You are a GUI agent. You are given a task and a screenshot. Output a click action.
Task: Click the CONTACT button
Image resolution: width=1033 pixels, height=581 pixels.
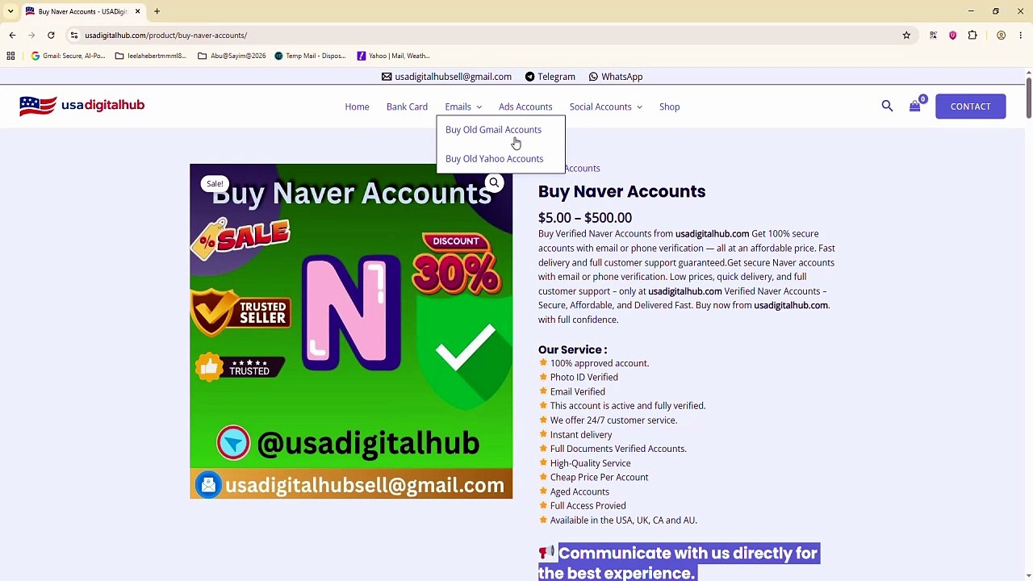(970, 107)
